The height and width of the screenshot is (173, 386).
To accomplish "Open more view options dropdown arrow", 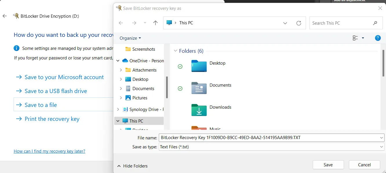I will tap(363, 38).
